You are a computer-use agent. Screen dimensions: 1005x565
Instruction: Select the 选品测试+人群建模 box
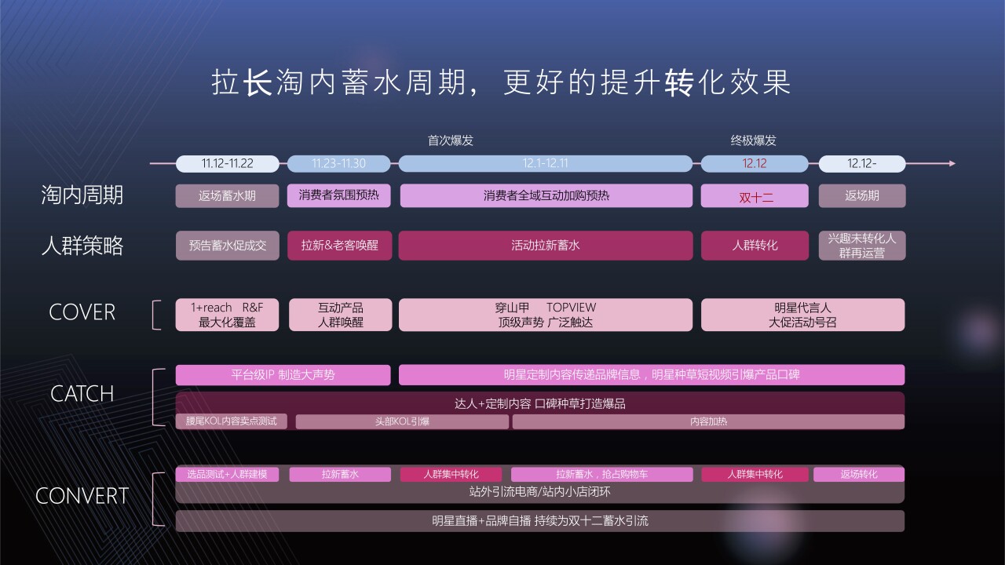(x=227, y=475)
